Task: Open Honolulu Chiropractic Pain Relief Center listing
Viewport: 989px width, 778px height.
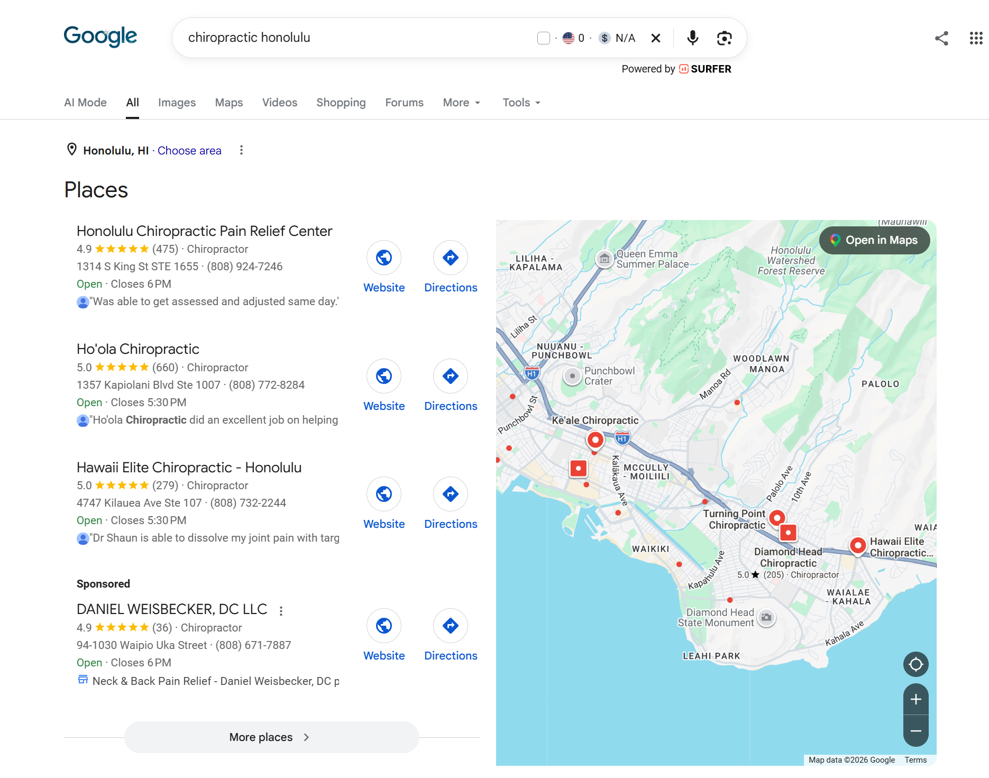Action: [x=205, y=231]
